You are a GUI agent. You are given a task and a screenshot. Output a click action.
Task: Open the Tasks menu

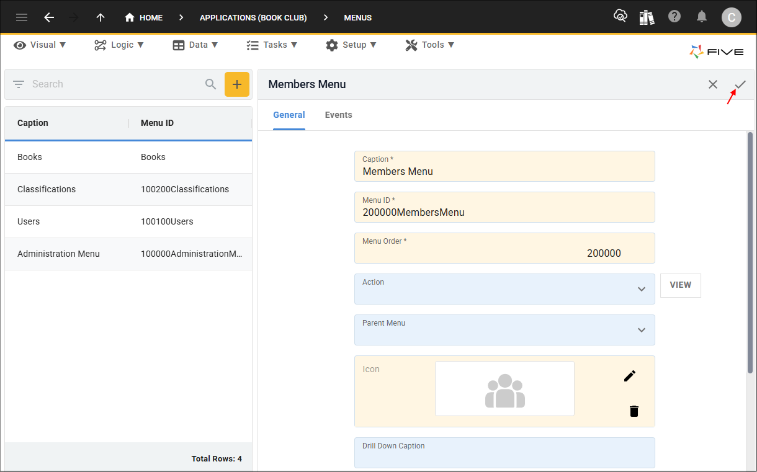pyautogui.click(x=272, y=45)
